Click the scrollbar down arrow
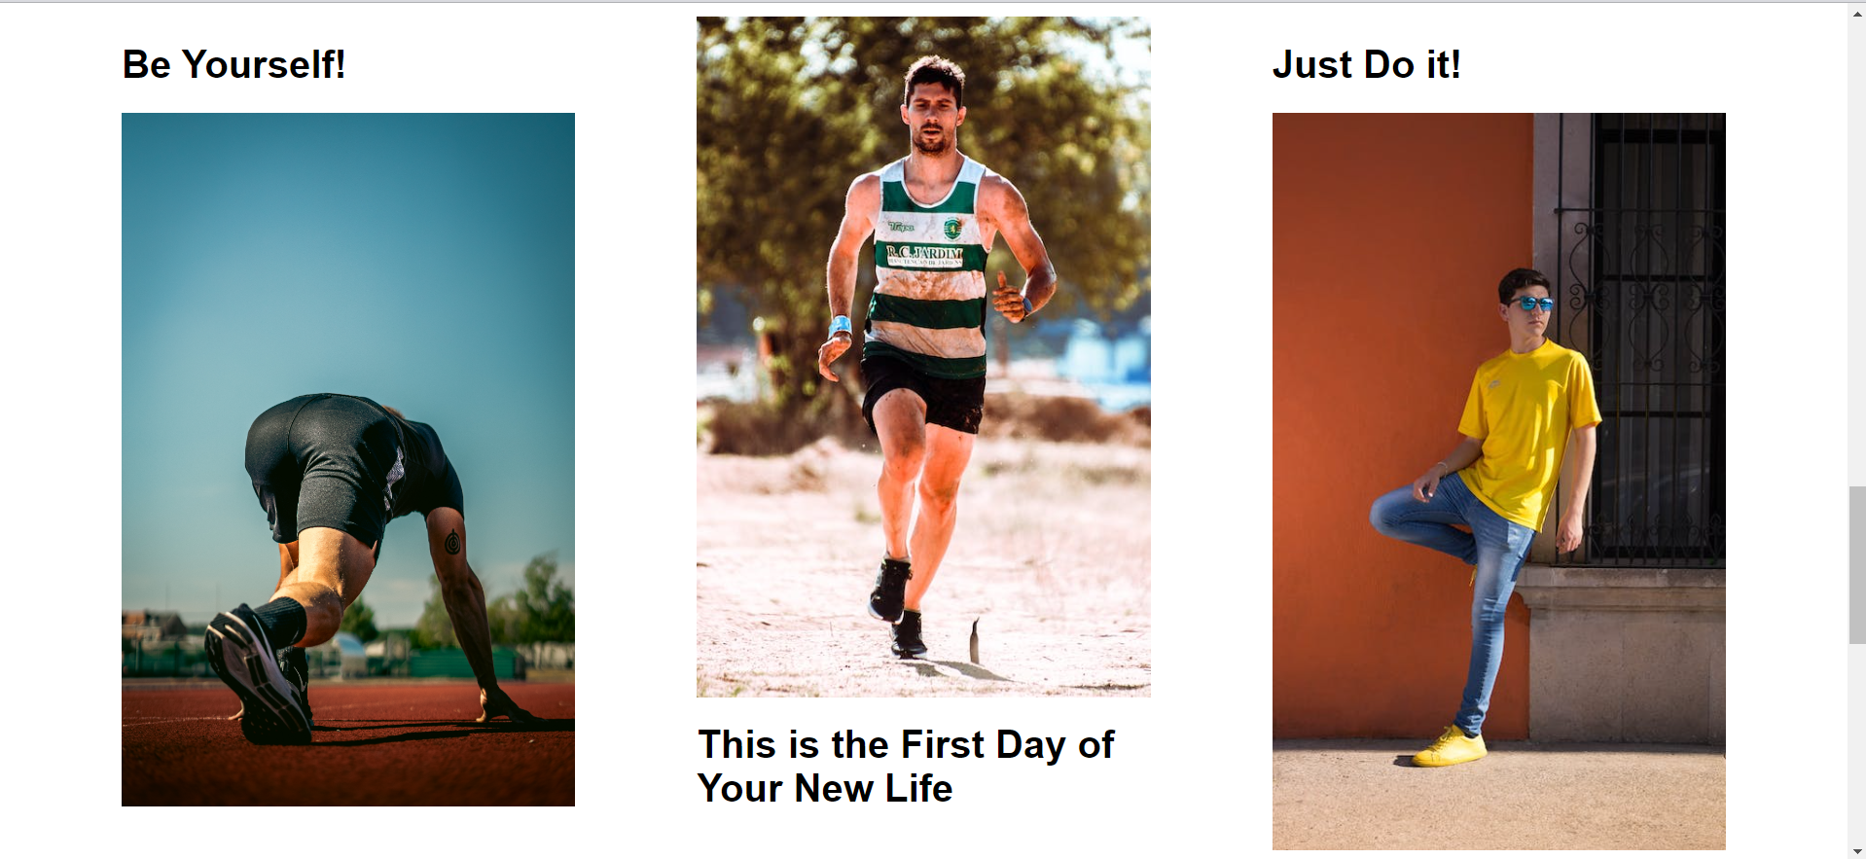 [1857, 851]
